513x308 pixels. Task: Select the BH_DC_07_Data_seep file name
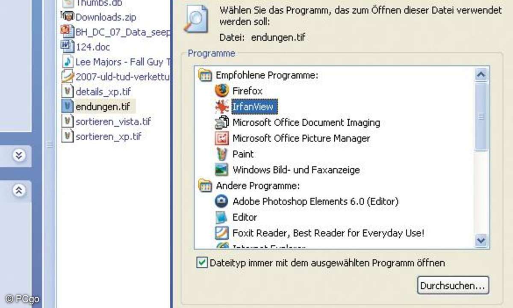tap(123, 31)
